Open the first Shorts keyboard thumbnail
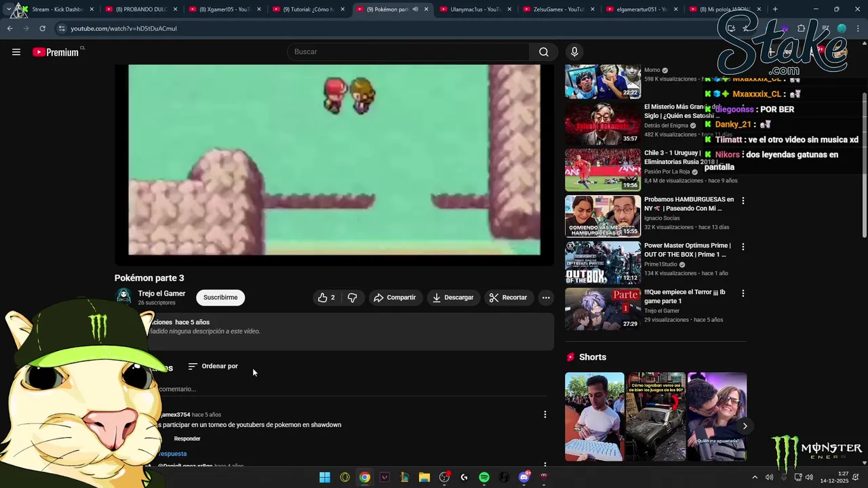 pos(595,416)
